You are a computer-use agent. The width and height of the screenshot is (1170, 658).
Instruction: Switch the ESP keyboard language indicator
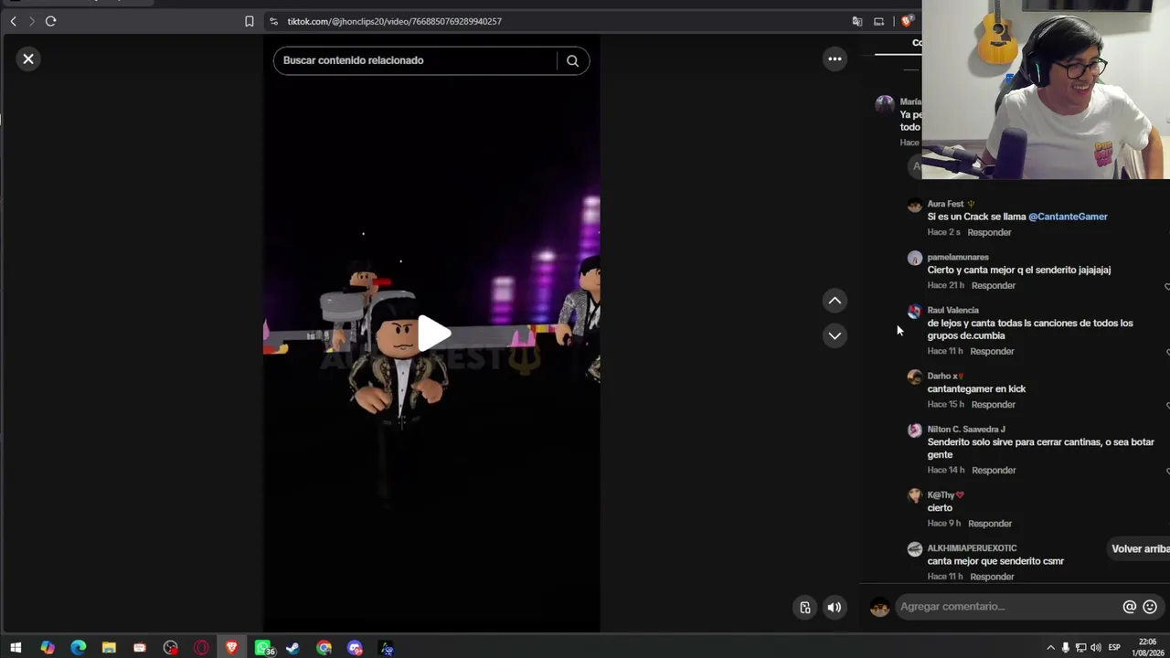pyautogui.click(x=1114, y=648)
